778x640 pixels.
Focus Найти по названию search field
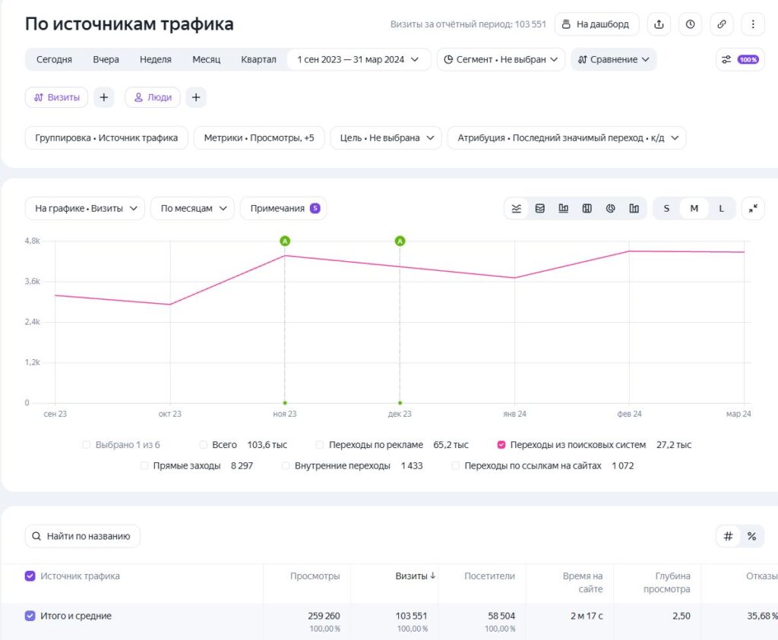pos(83,537)
